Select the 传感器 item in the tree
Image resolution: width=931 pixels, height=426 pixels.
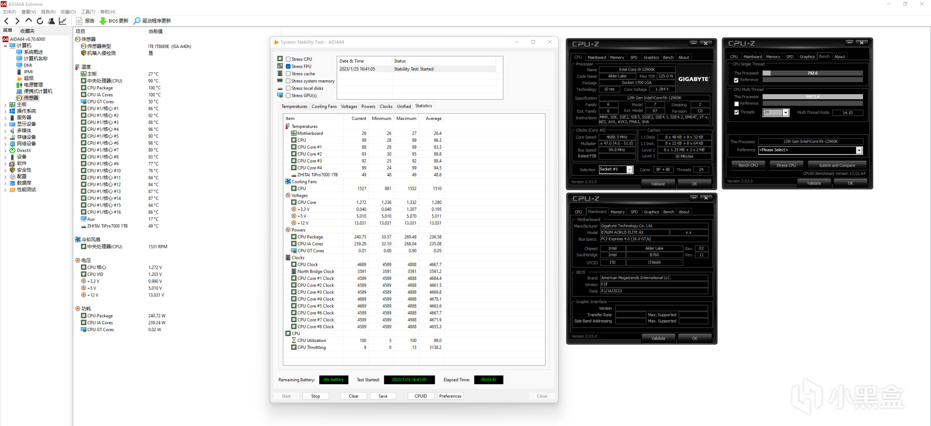point(31,98)
